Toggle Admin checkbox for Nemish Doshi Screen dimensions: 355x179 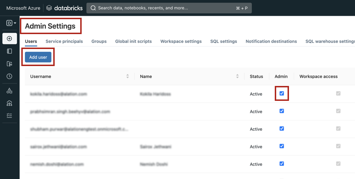click(282, 164)
